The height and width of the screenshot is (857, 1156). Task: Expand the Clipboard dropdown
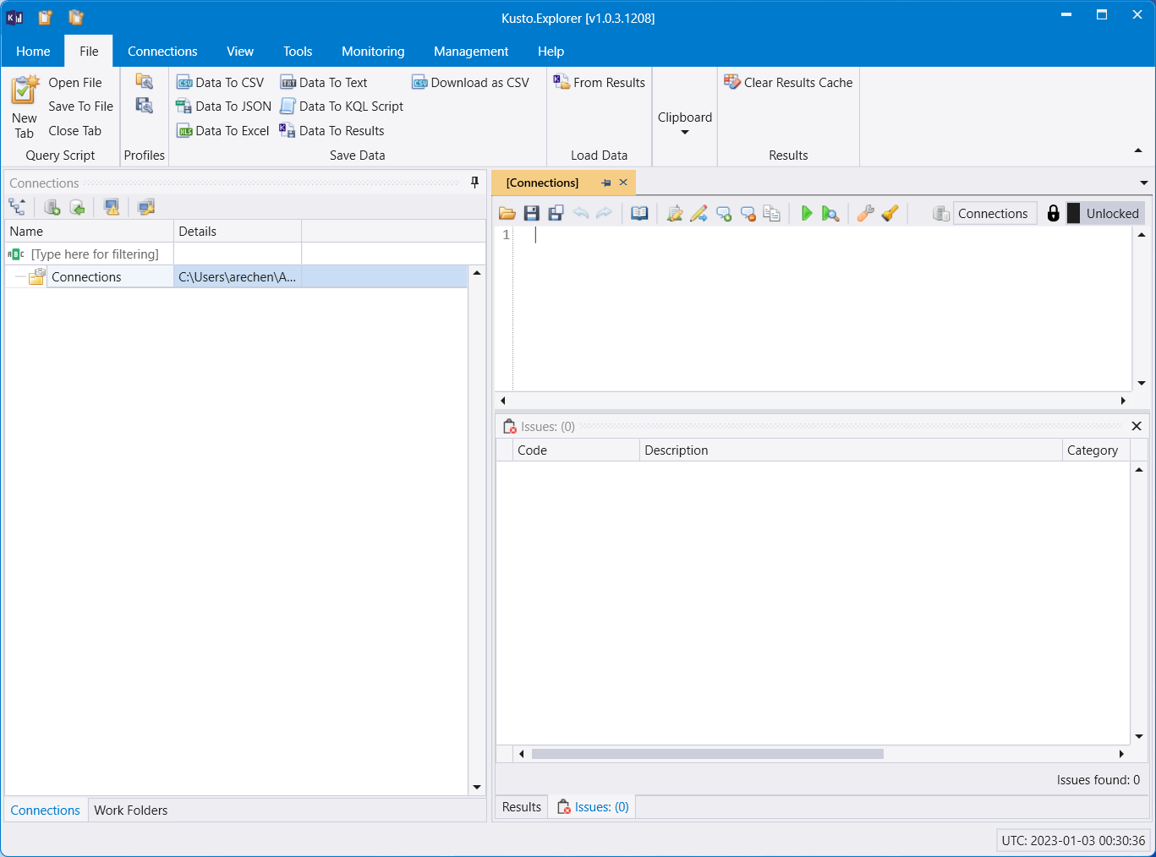[x=685, y=123]
